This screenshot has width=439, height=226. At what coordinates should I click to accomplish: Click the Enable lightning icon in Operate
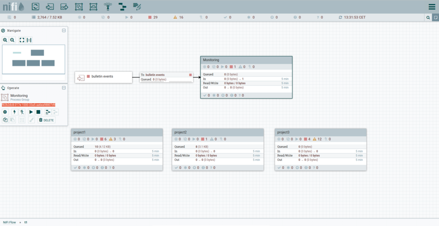pyautogui.click(x=15, y=112)
